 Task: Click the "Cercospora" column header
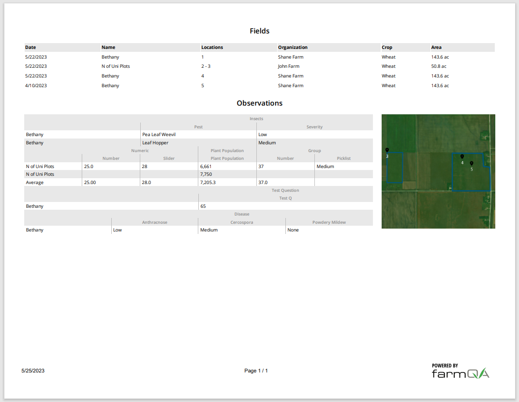[x=242, y=222]
